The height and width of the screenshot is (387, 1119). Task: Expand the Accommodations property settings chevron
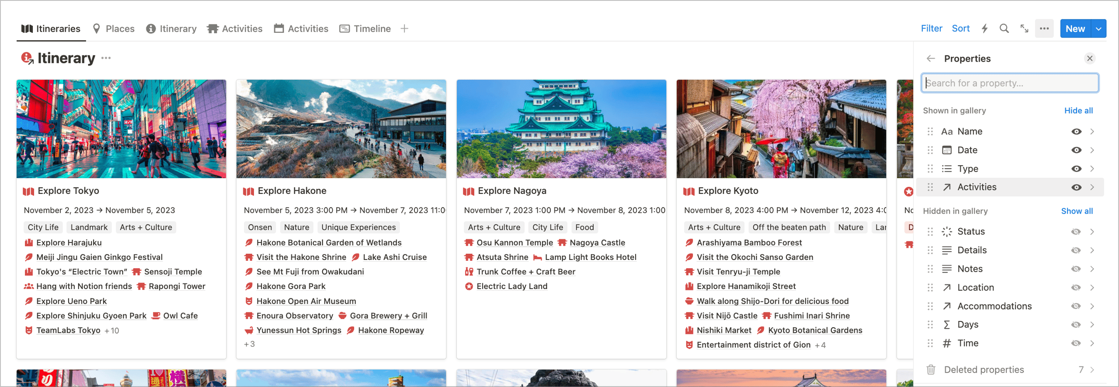click(x=1092, y=306)
